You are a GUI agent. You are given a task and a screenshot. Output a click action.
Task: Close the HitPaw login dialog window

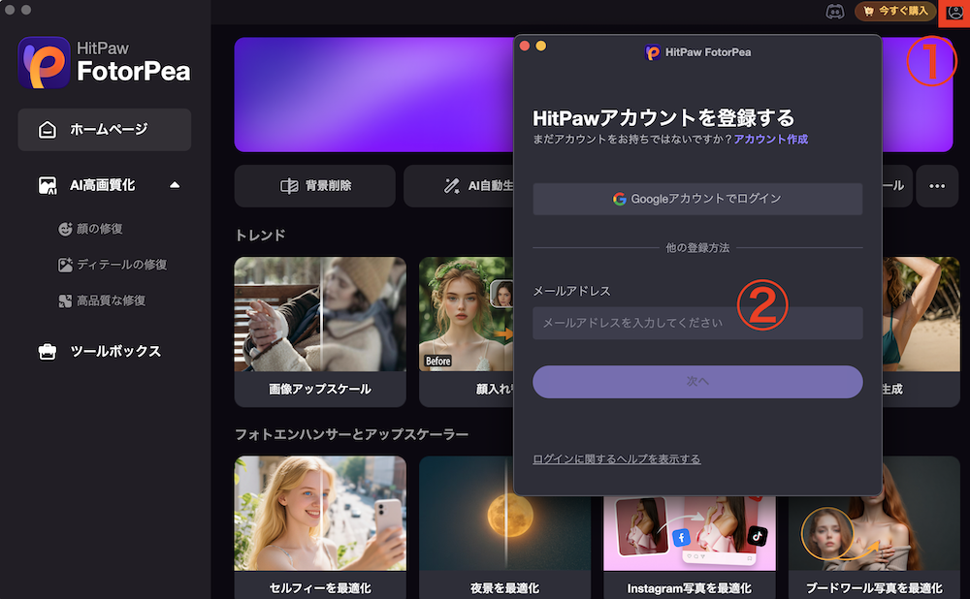(x=525, y=46)
